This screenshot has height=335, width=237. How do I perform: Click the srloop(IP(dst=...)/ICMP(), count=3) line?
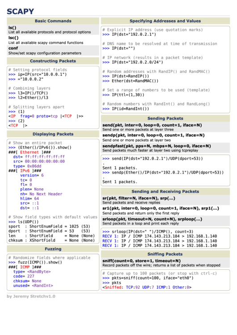pyautogui.click(x=148, y=232)
